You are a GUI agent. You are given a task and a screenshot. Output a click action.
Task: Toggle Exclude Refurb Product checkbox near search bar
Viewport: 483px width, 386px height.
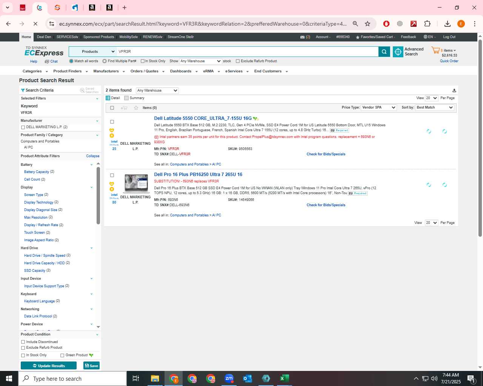[x=238, y=61]
